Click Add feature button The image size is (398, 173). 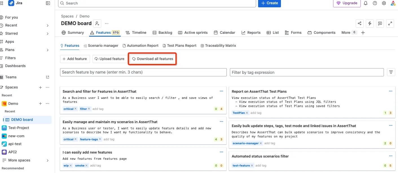(75, 59)
